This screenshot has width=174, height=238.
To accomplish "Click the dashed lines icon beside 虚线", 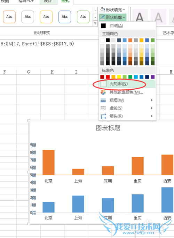I will click(103, 108).
